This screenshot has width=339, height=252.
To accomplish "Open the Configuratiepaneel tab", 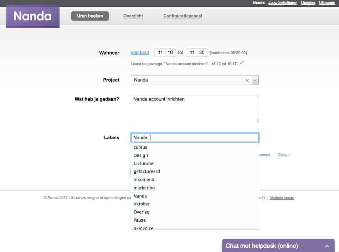I will pos(183,16).
